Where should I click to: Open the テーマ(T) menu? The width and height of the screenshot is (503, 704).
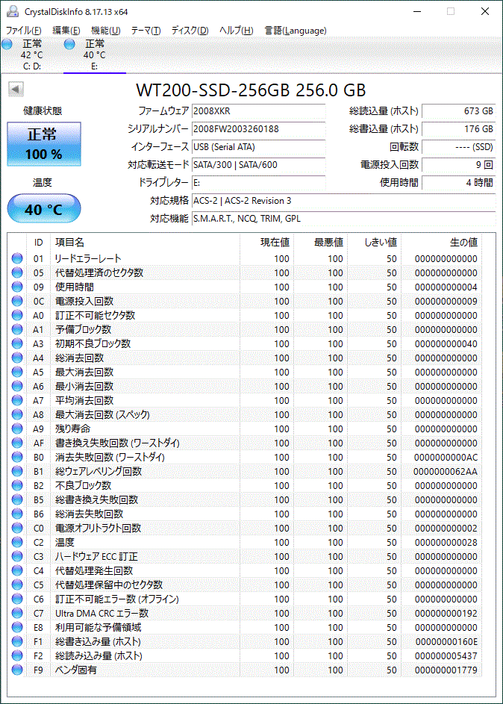146,30
